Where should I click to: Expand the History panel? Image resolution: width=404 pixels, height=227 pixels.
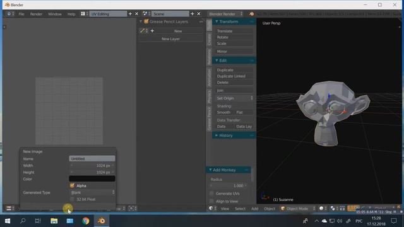(x=217, y=136)
